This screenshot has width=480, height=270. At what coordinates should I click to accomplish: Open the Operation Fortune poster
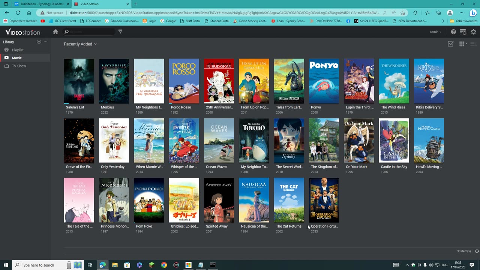324,200
